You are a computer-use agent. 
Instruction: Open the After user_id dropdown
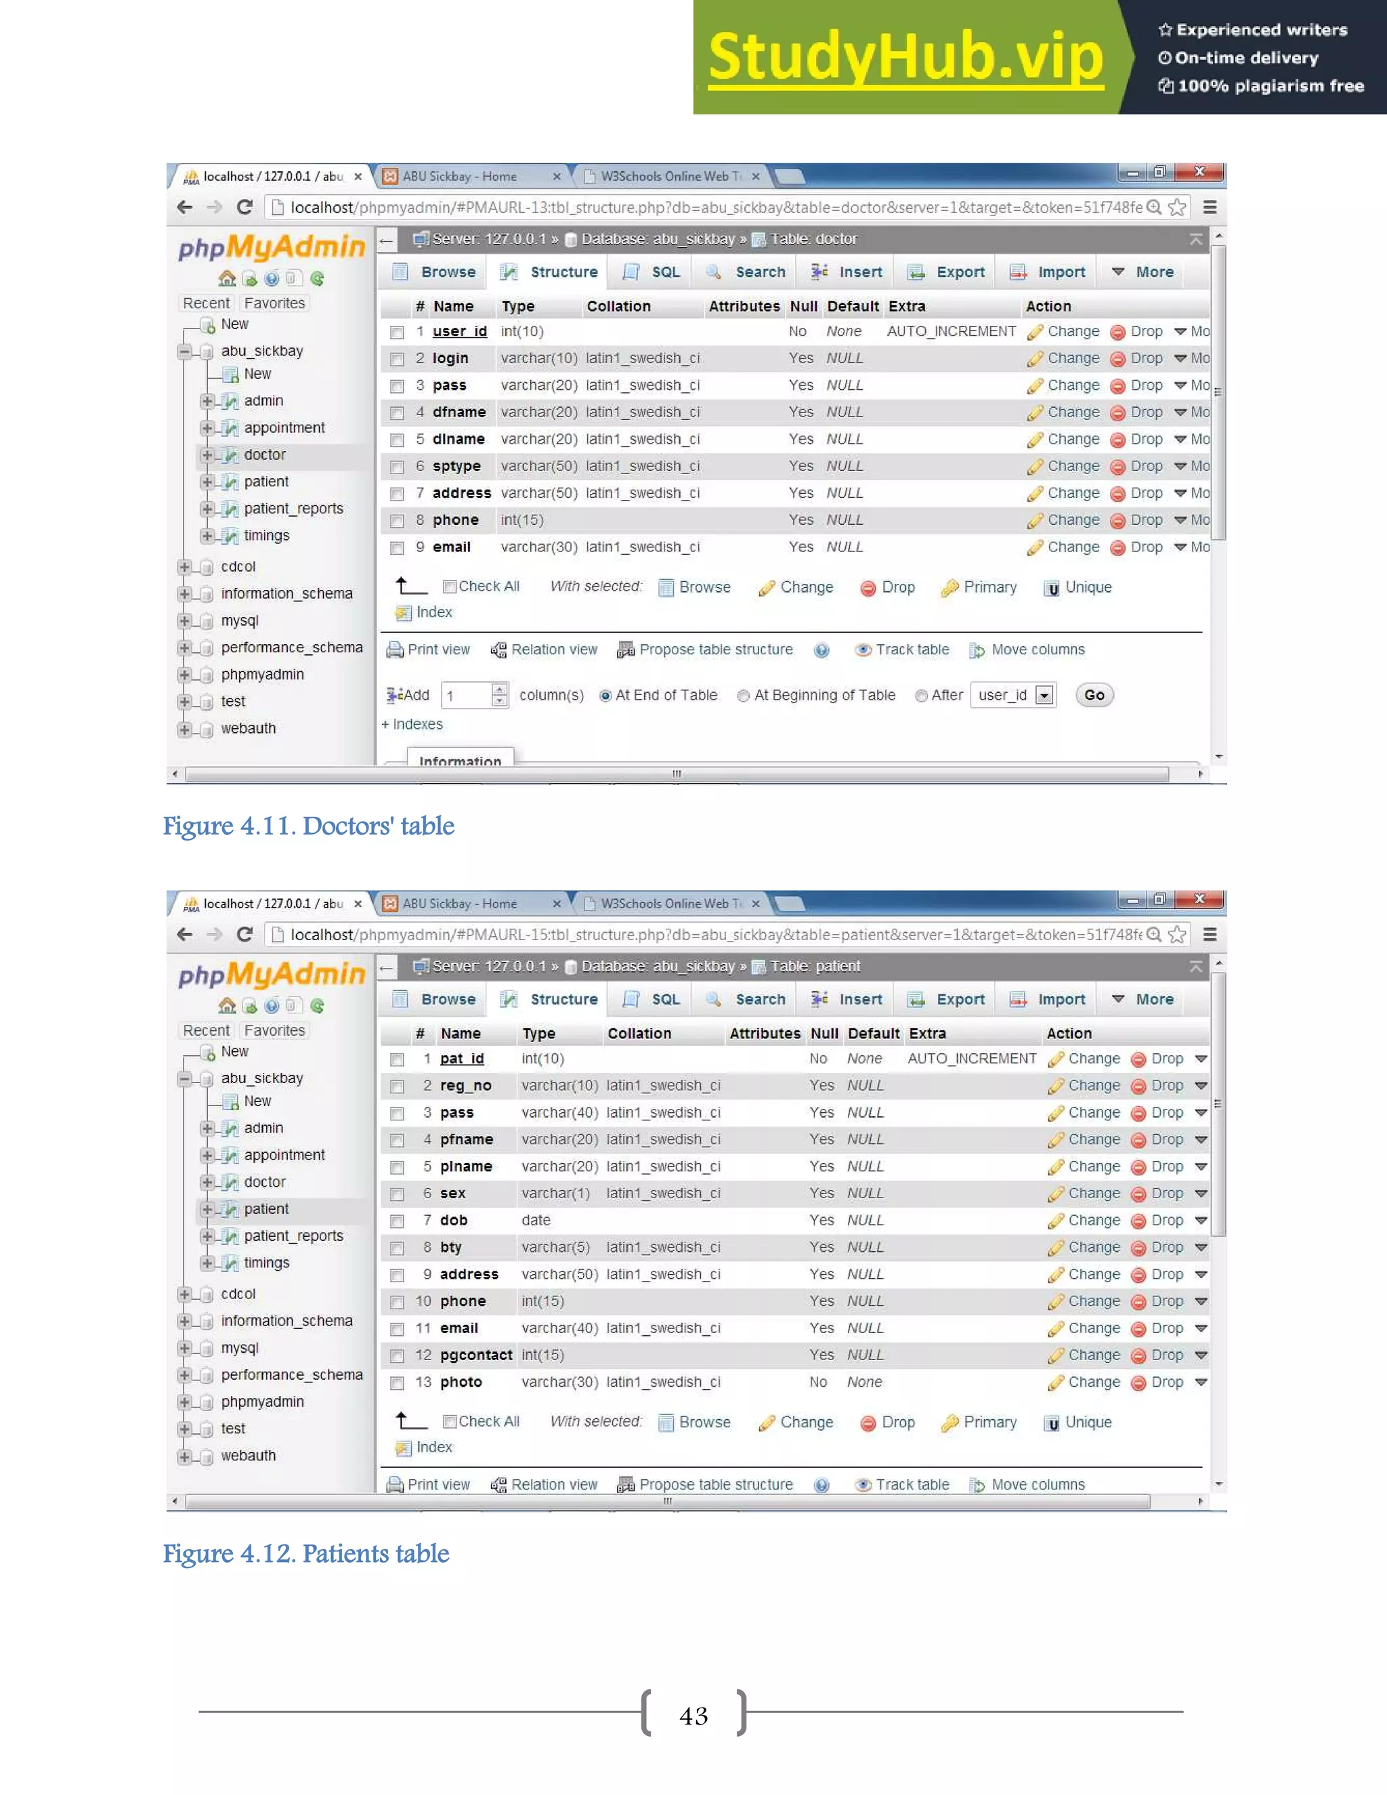tap(1012, 696)
